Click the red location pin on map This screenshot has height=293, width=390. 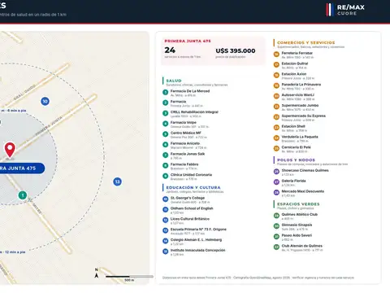[x=10, y=150]
